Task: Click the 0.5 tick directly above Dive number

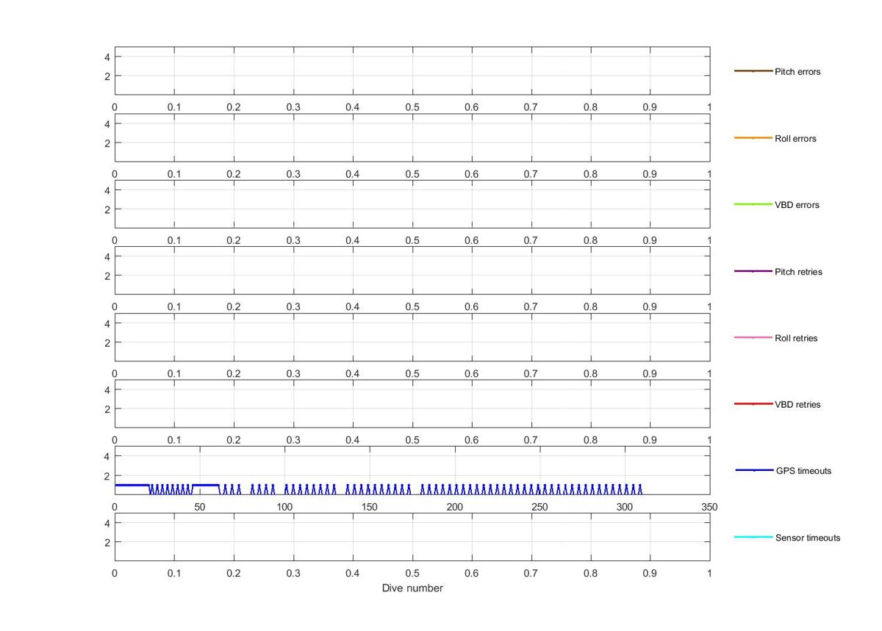Action: coord(412,573)
